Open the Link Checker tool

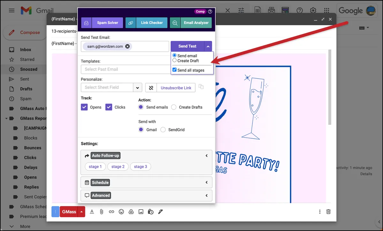click(x=152, y=23)
